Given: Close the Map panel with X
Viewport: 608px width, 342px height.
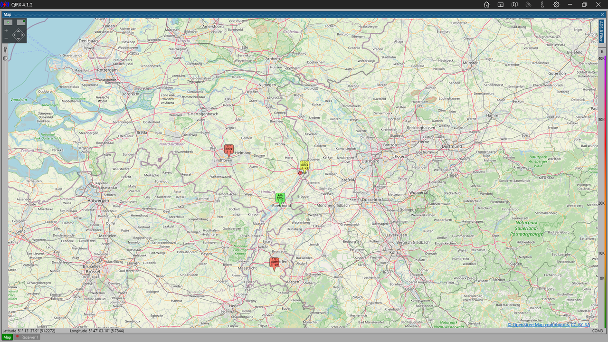Looking at the screenshot, I should pos(602,15).
